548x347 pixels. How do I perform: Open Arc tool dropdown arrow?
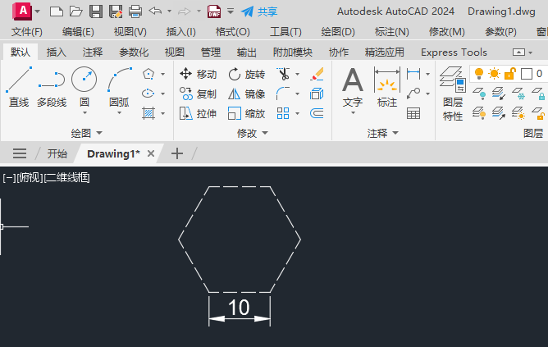point(119,113)
